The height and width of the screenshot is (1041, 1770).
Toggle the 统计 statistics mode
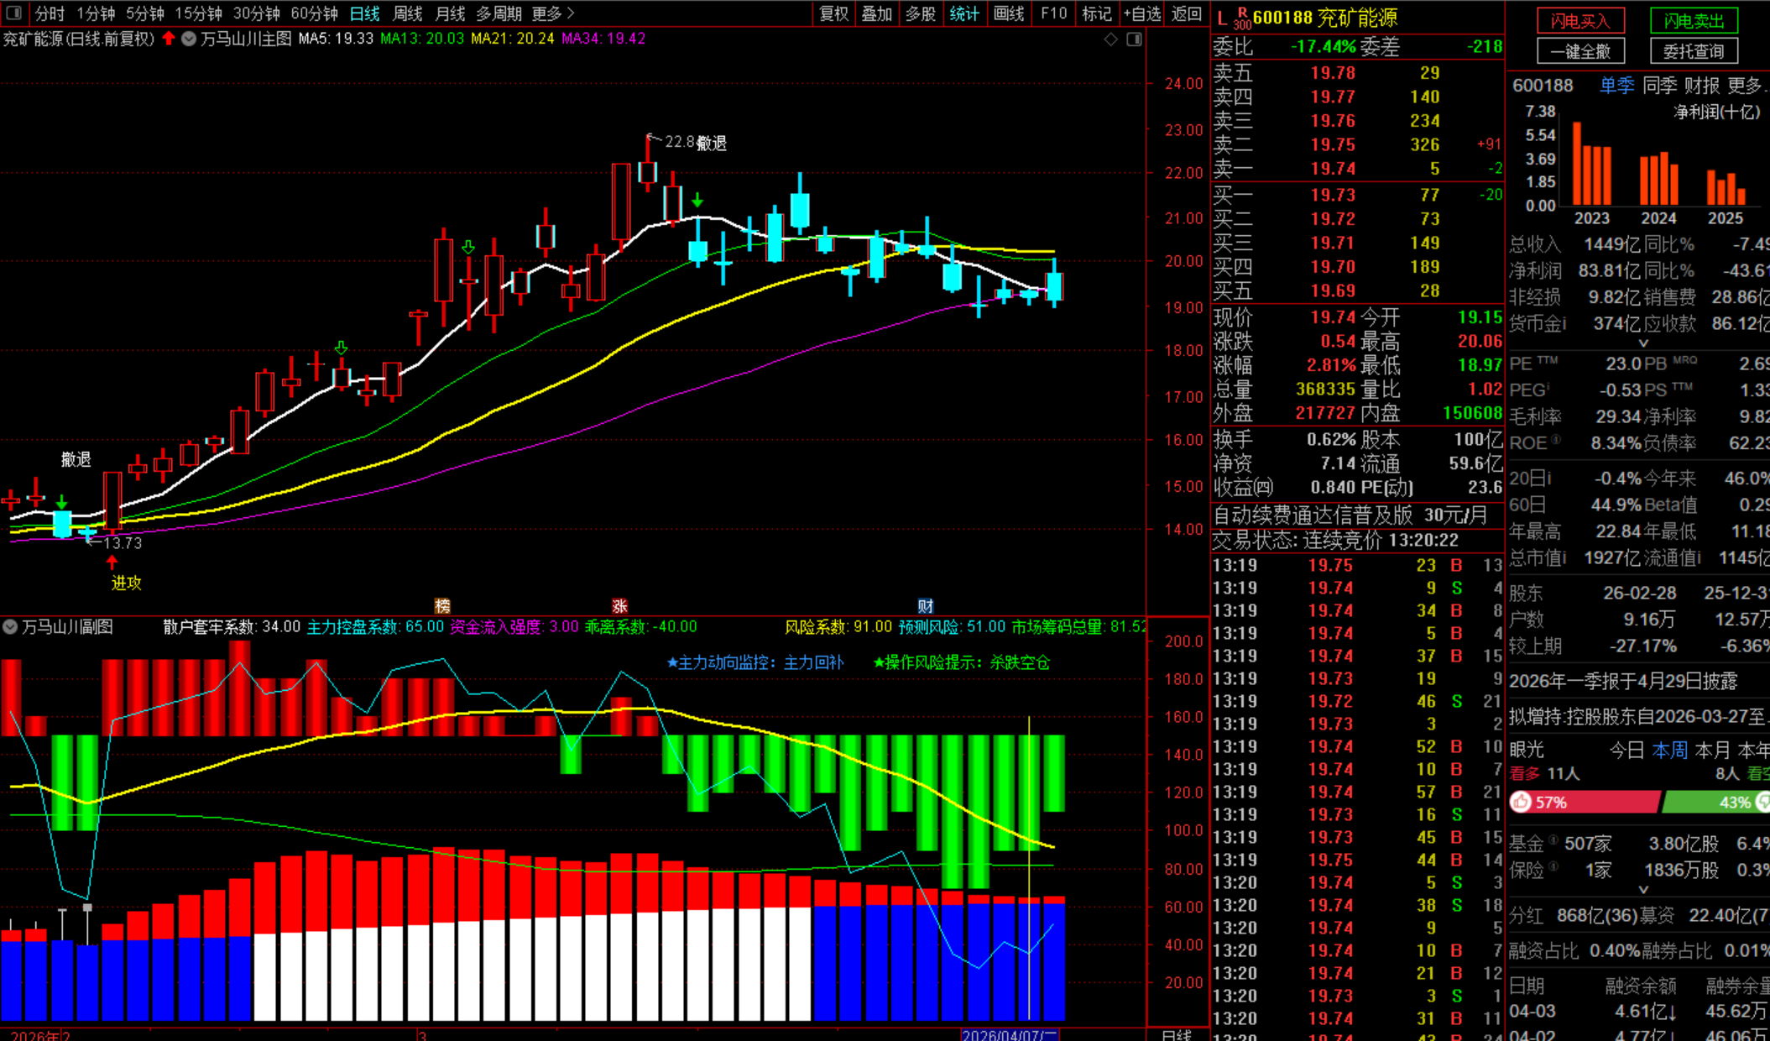point(964,13)
